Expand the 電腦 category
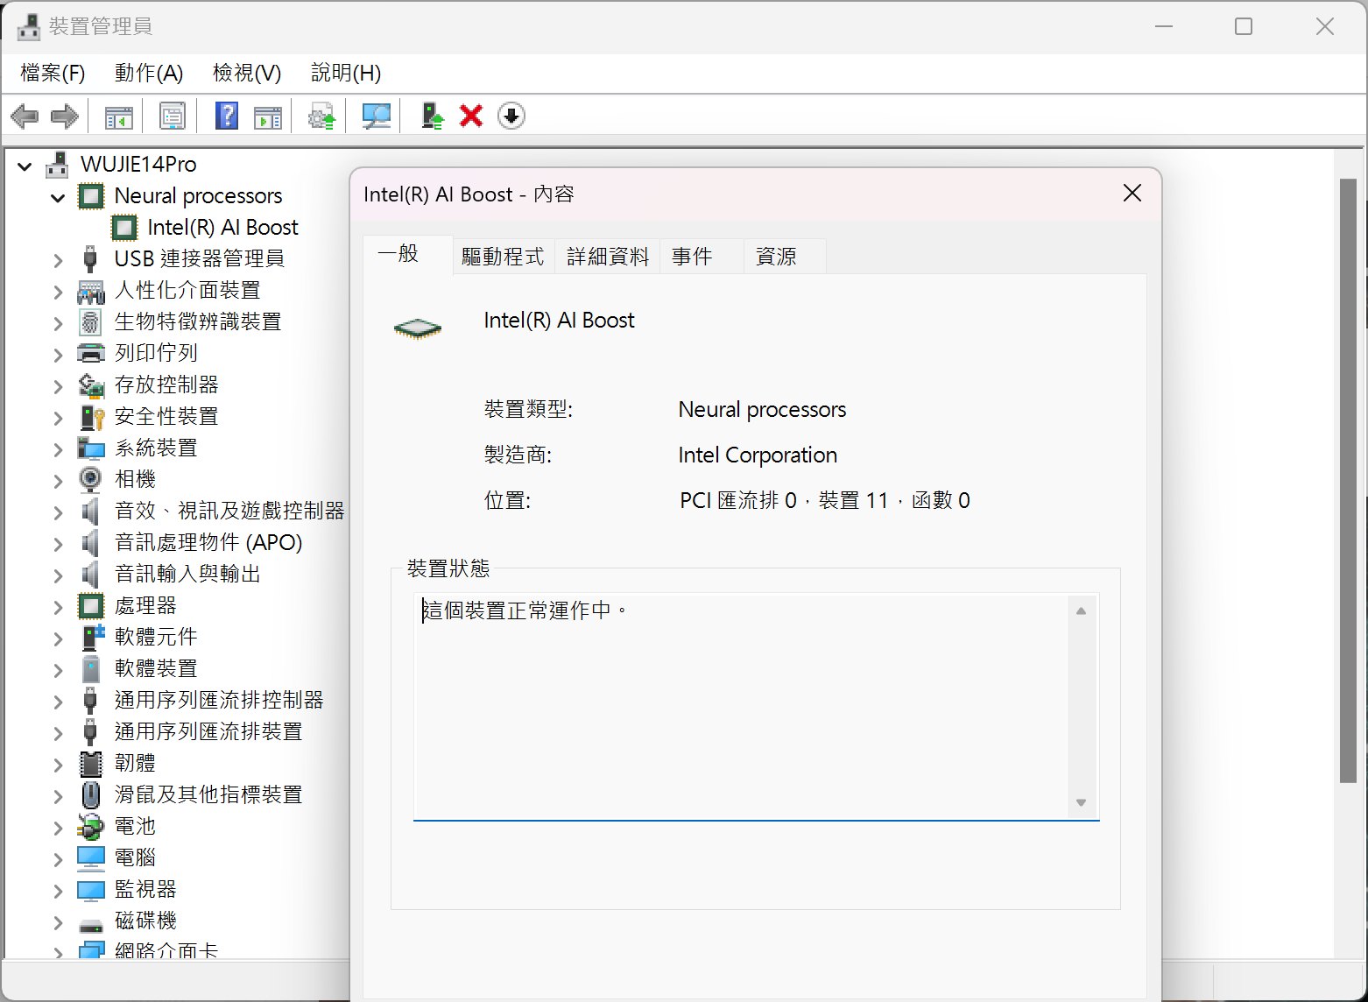The width and height of the screenshot is (1368, 1002). [x=58, y=859]
